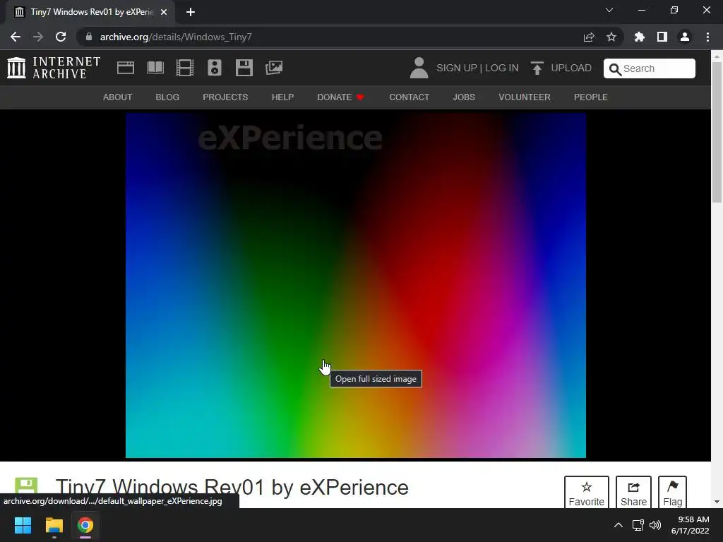Open PROJECTS menu item
Screen dimensions: 723x542
click(225, 97)
